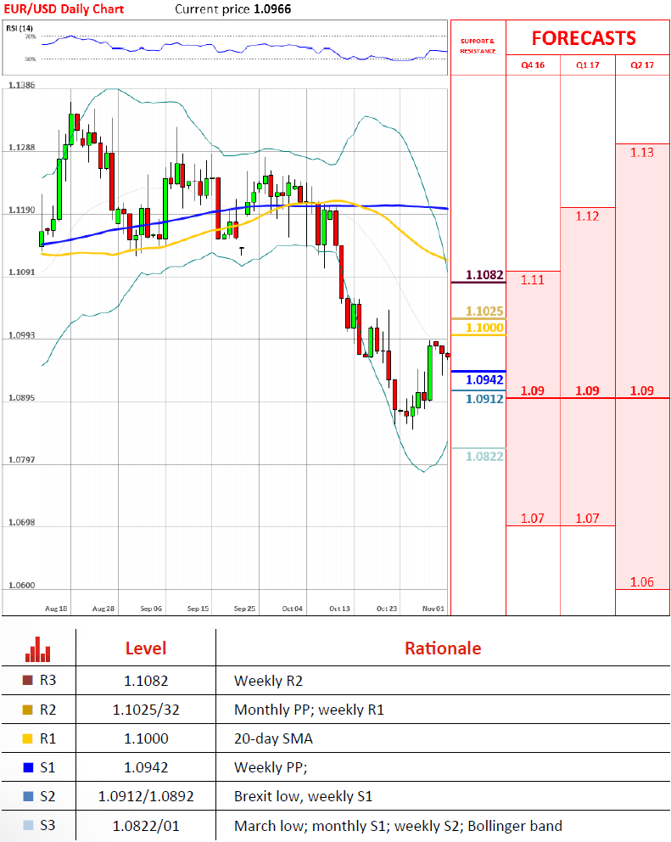Click the 1.0822/01 level cell
671x842 pixels.
point(145,826)
